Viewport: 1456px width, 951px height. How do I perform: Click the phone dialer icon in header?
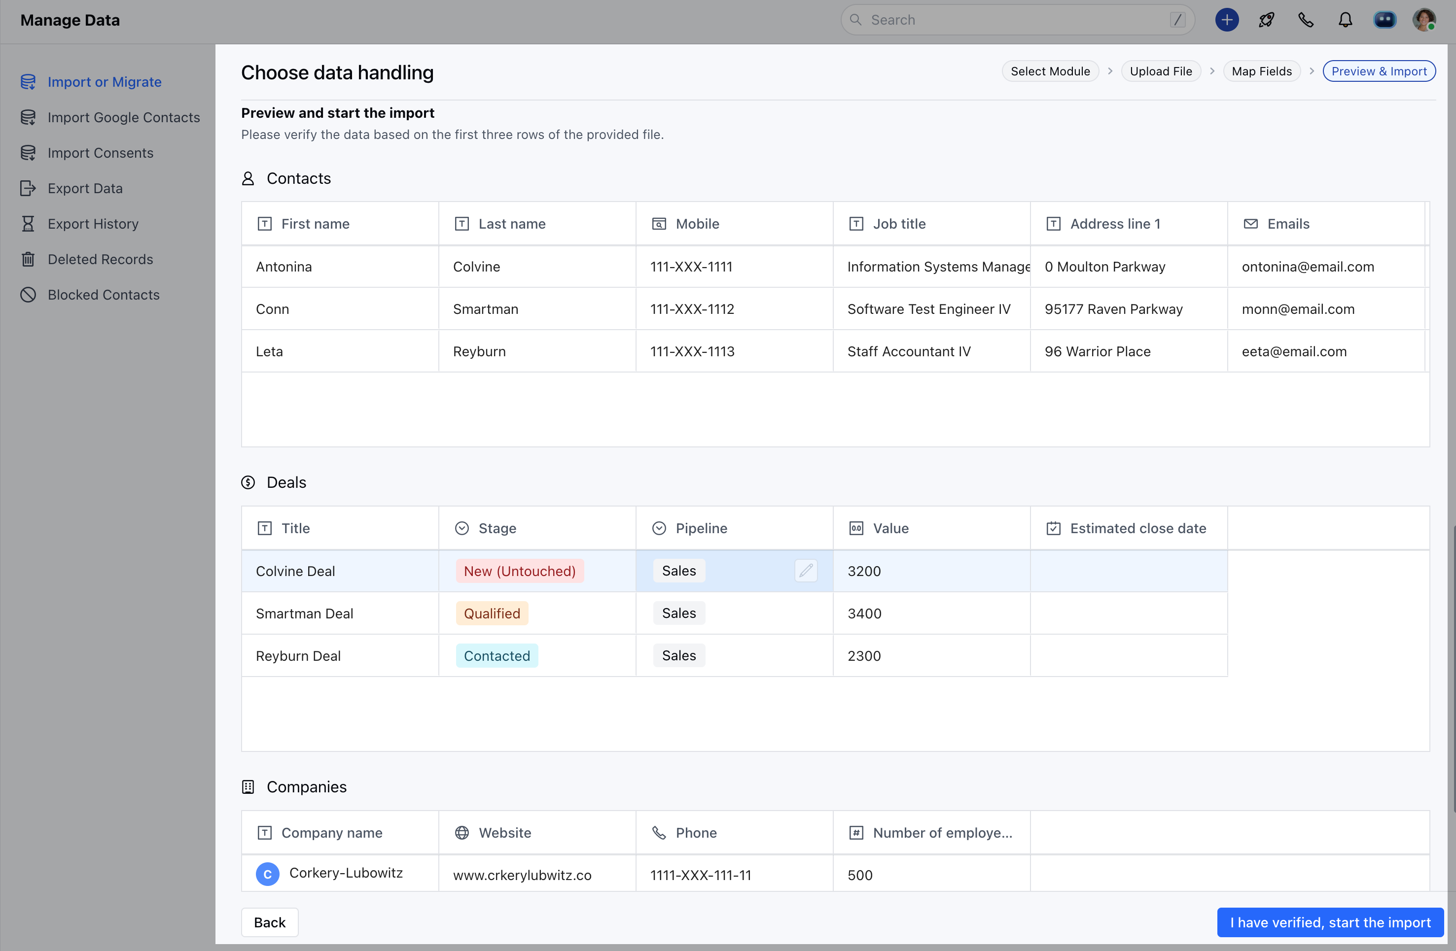pos(1306,20)
